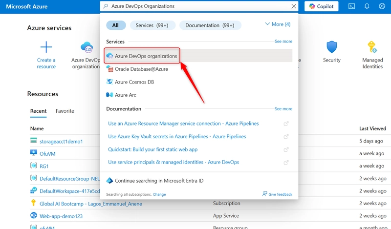The width and height of the screenshot is (391, 229).
Task: Click the Give feedback person icon
Action: (x=264, y=194)
